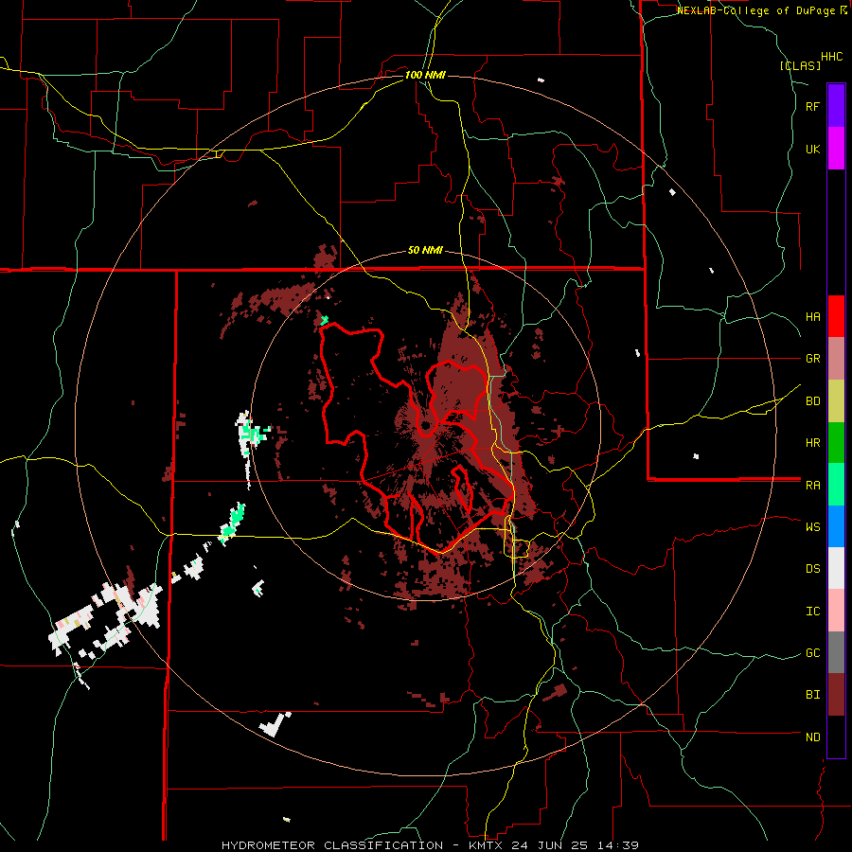Click the RF legend label
The width and height of the screenshot is (852, 852).
click(x=812, y=107)
